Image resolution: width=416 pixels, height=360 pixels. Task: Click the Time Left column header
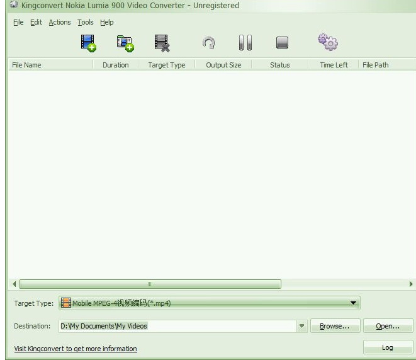pos(334,65)
